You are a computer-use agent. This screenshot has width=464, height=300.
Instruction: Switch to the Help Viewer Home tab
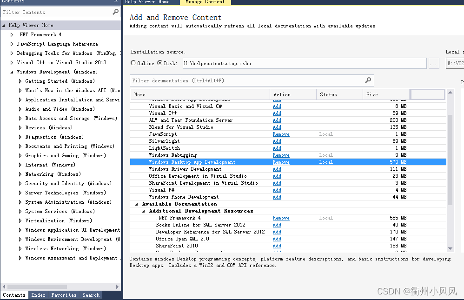pyautogui.click(x=148, y=2)
